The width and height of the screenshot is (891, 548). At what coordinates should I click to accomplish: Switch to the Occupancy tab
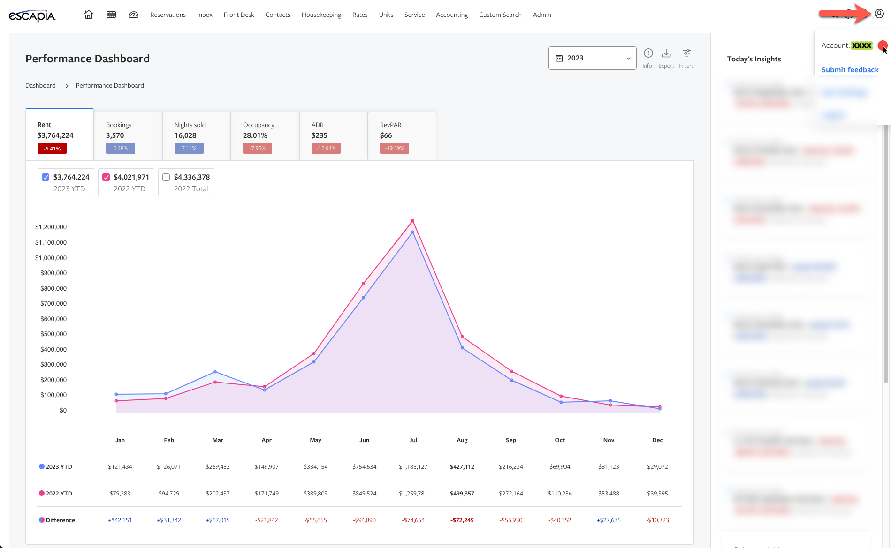265,135
